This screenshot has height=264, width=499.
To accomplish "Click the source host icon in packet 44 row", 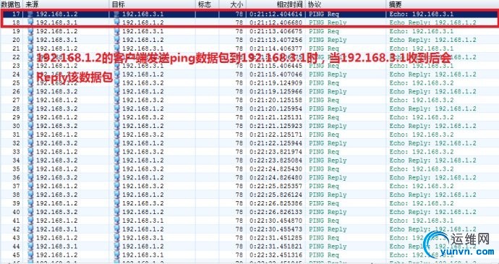I will [x=30, y=246].
